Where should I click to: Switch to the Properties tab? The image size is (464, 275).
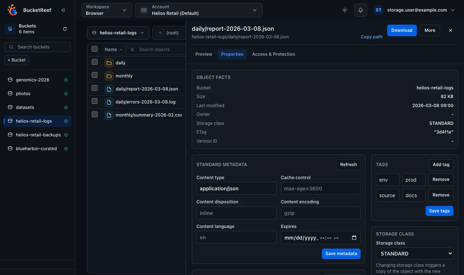[x=232, y=54]
